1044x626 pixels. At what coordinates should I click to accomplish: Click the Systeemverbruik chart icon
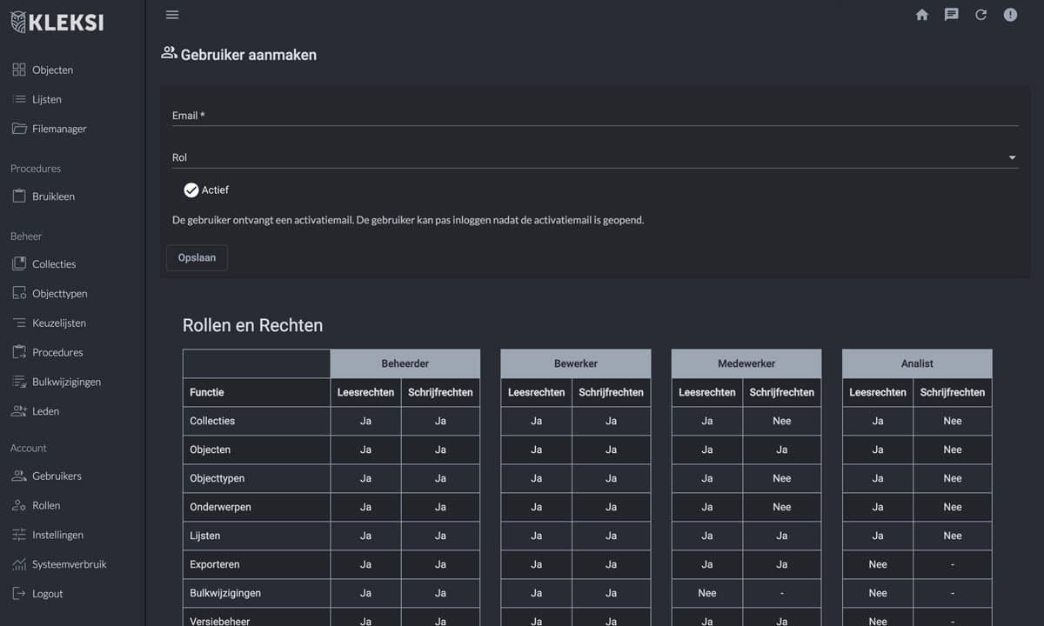pos(19,564)
